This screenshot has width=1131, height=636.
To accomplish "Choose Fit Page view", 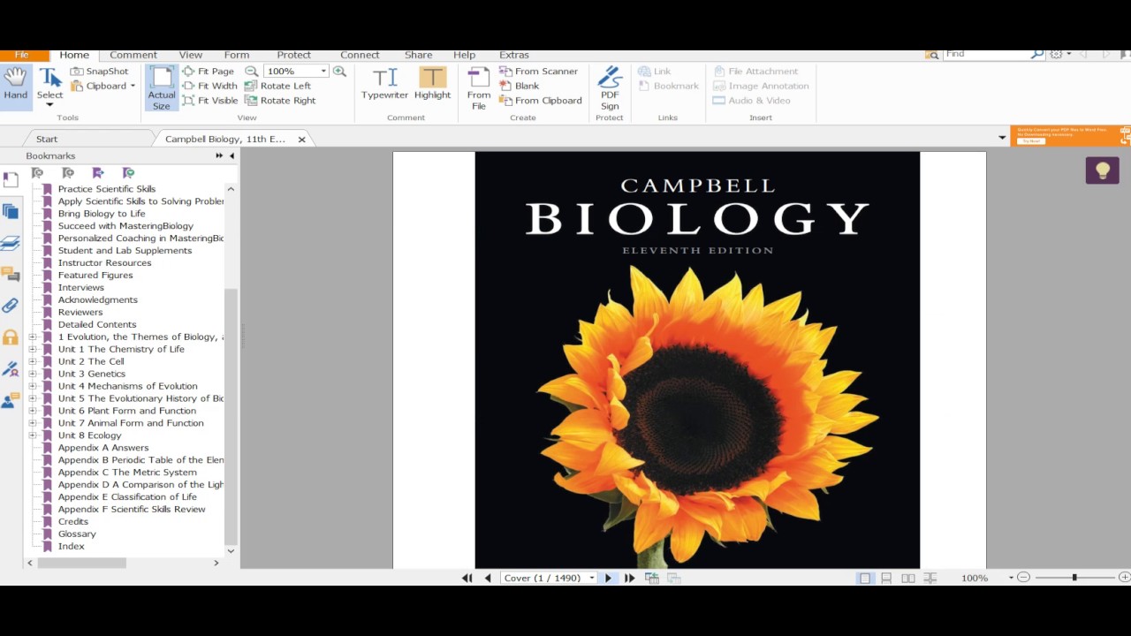I will pyautogui.click(x=209, y=72).
